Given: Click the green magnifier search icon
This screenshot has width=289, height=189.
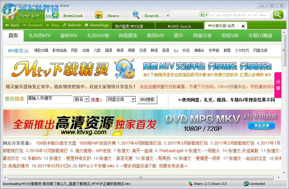Looking at the screenshot, I should coord(278,15).
